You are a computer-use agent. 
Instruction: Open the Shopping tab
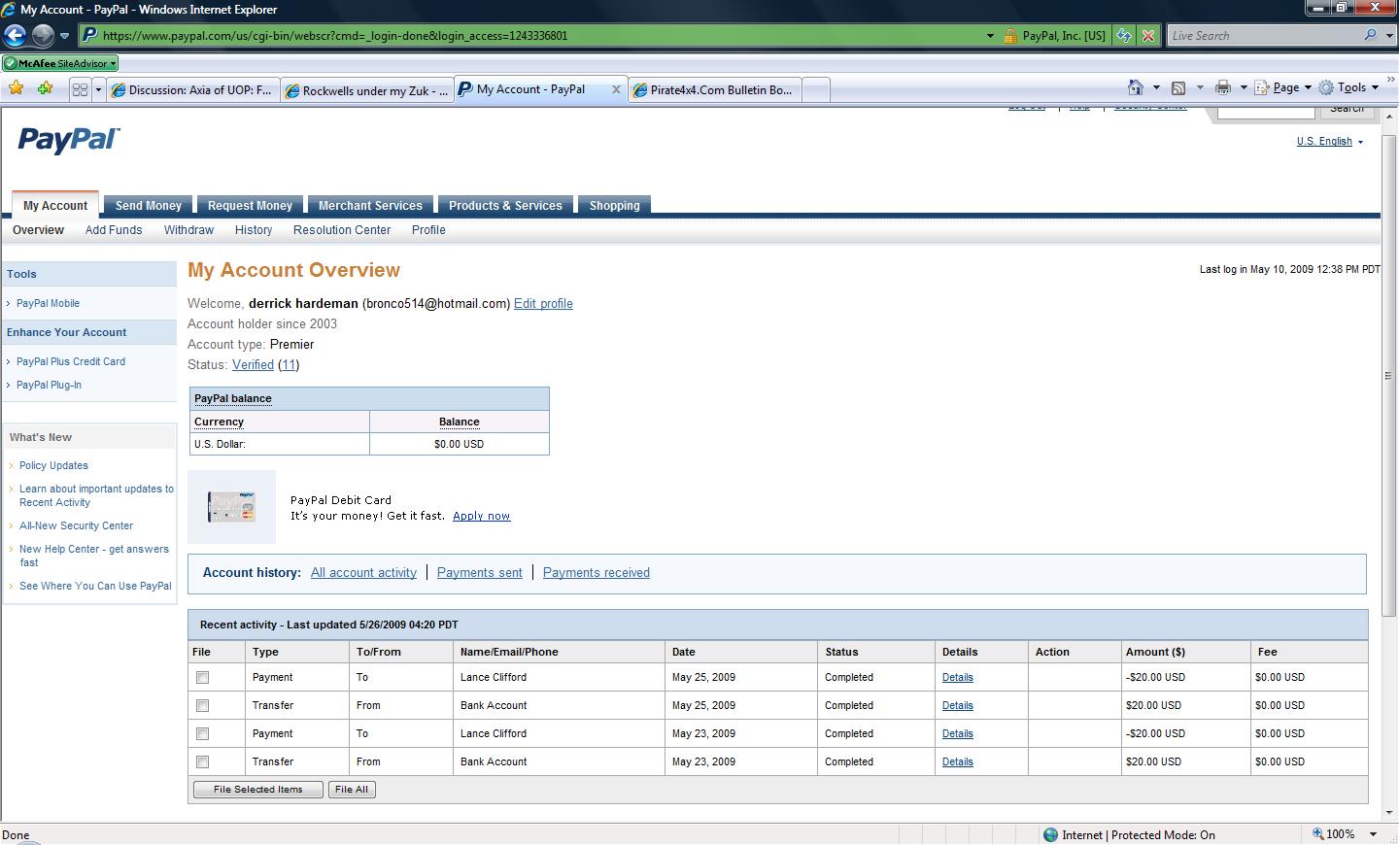(614, 206)
